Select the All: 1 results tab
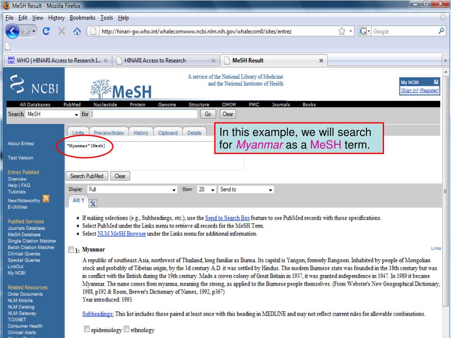The height and width of the screenshot is (338, 451). click(78, 200)
